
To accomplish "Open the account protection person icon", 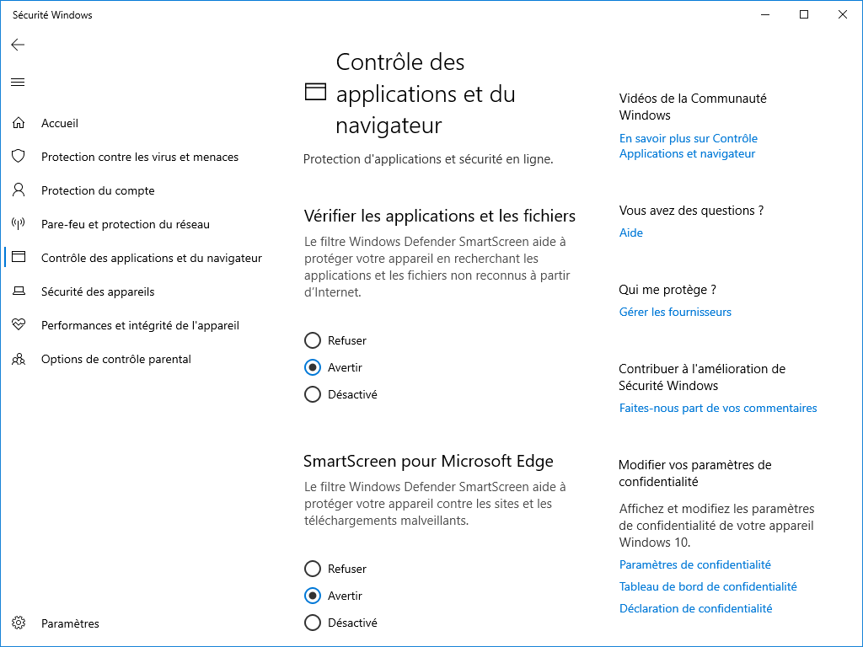I will (x=19, y=190).
